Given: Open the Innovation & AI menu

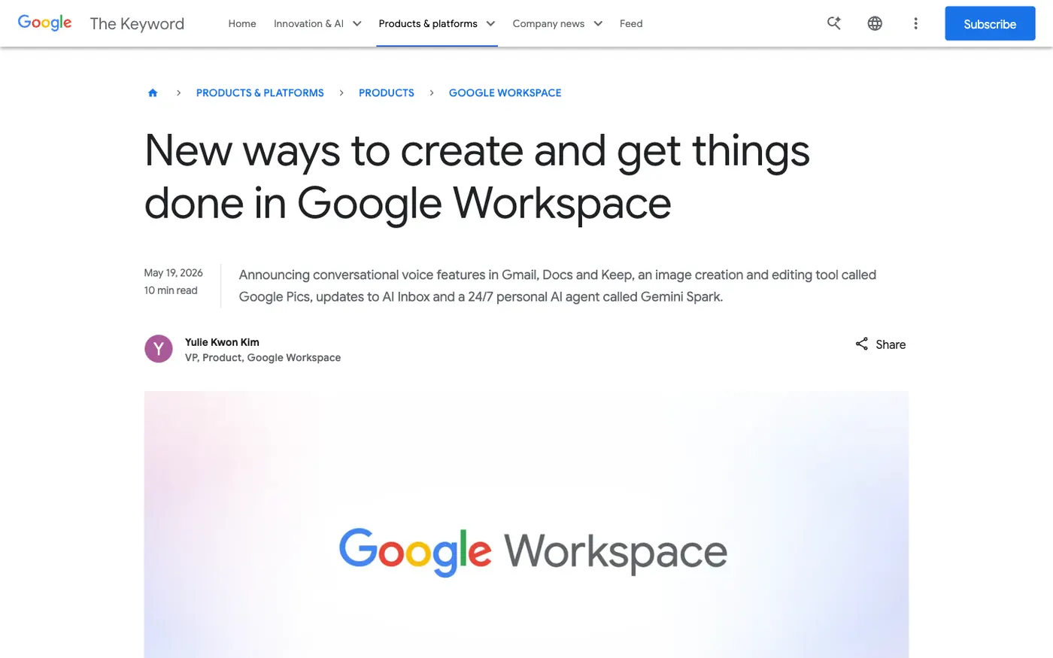Looking at the screenshot, I should [x=308, y=23].
